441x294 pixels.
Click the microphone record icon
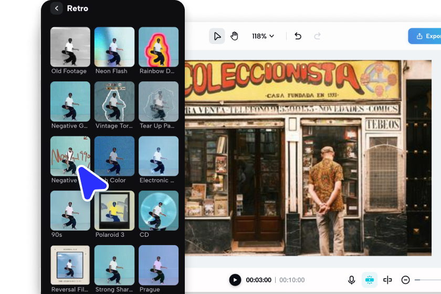(x=351, y=280)
